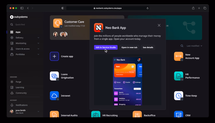This screenshot has width=215, height=123.
Task: Click the Time Keep label
Action: click(191, 96)
